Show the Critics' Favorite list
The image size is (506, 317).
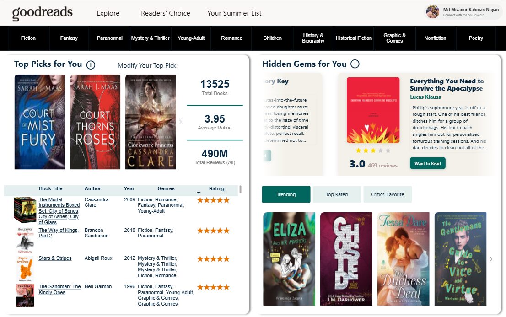coord(388,194)
